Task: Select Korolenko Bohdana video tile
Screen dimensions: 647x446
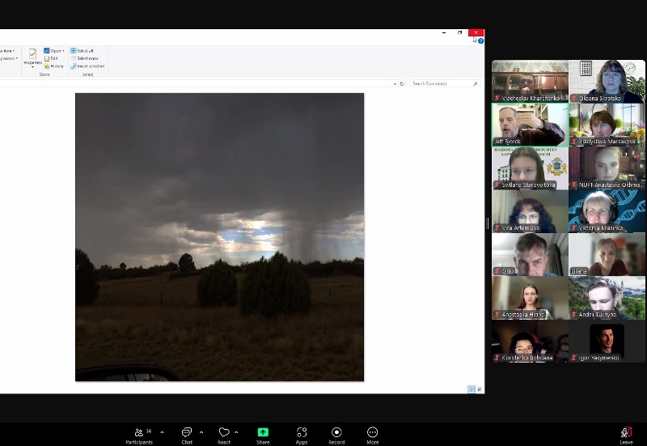Action: click(530, 341)
